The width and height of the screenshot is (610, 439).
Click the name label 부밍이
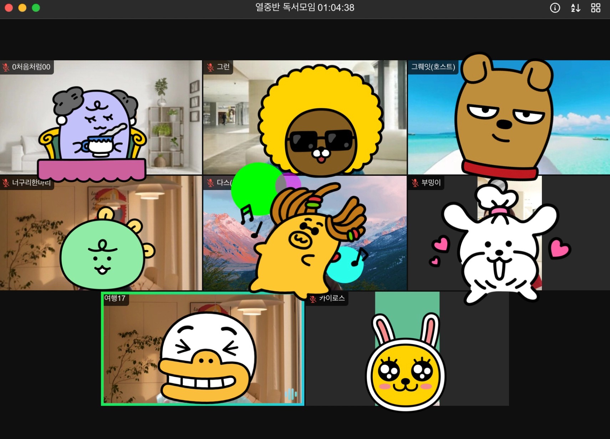tap(431, 183)
